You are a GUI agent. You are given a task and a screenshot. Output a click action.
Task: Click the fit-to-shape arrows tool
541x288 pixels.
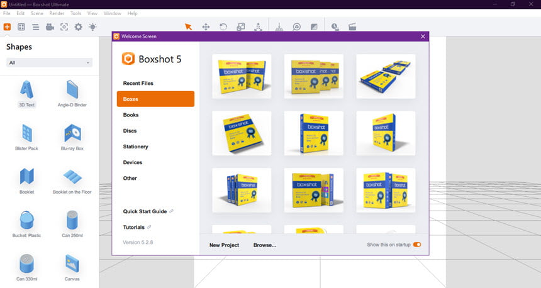pos(258,26)
